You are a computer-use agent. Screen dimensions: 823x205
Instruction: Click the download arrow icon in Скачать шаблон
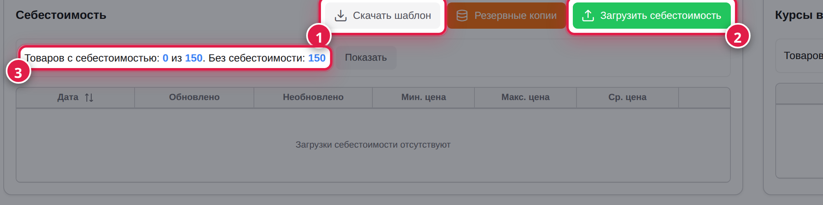click(341, 16)
